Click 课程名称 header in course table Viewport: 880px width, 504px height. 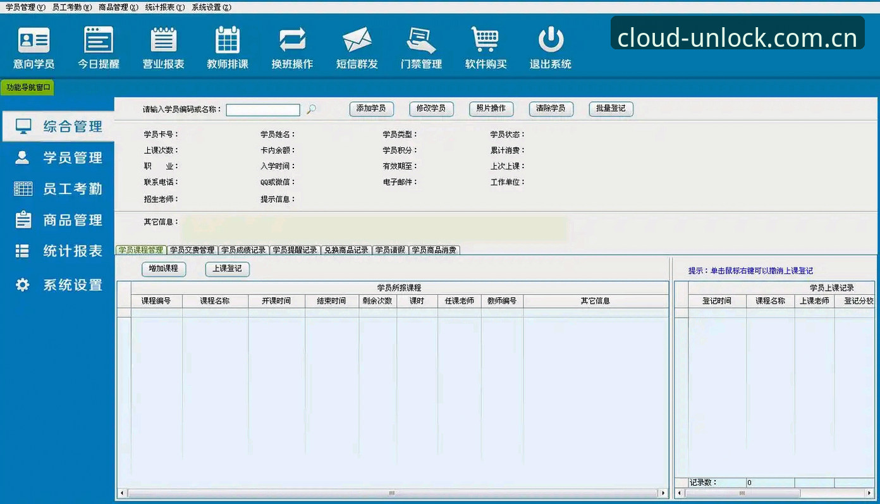coord(215,301)
